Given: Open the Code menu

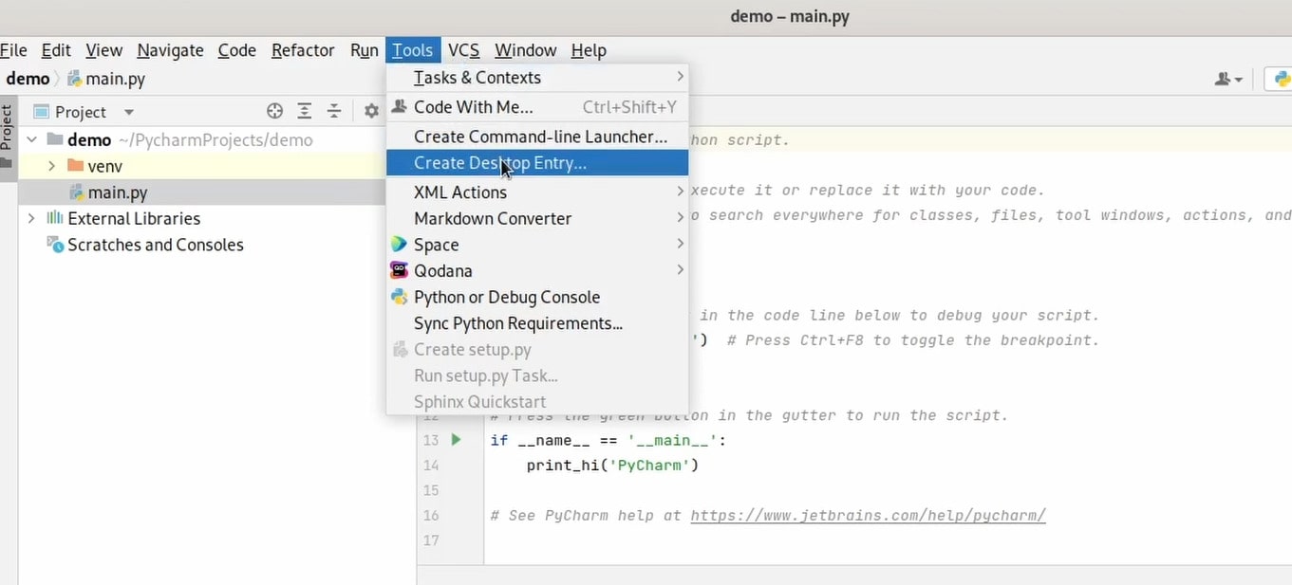Looking at the screenshot, I should point(236,50).
